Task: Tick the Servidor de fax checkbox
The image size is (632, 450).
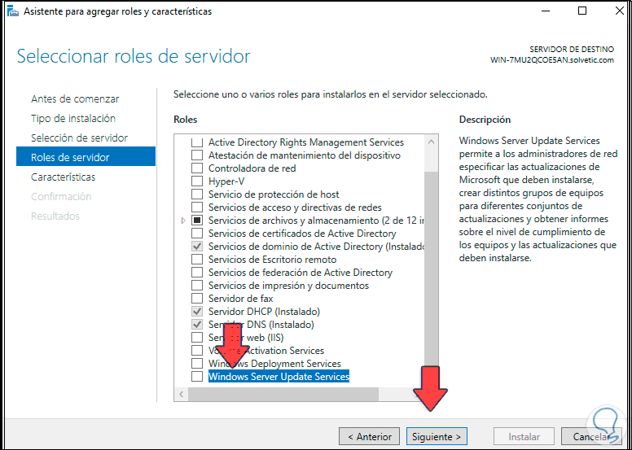Action: (197, 299)
